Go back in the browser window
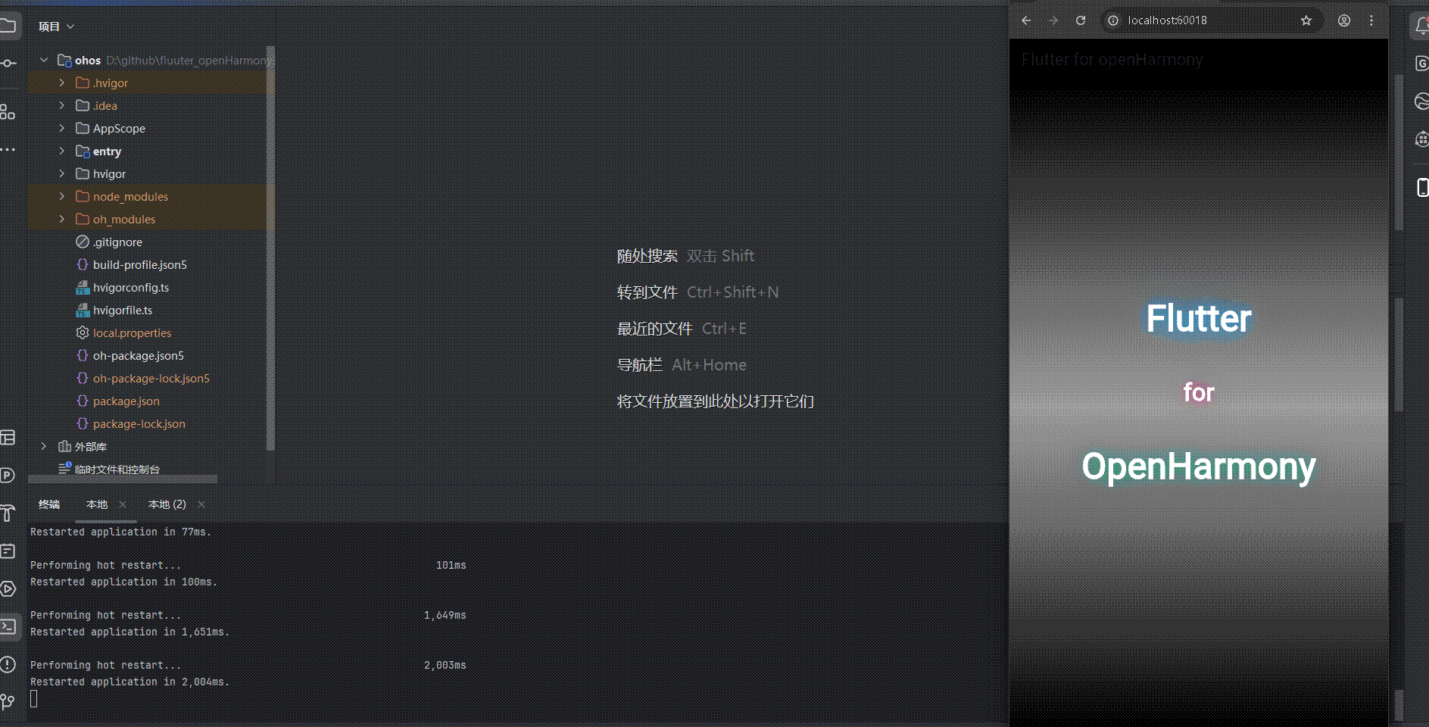The height and width of the screenshot is (727, 1429). 1026,20
